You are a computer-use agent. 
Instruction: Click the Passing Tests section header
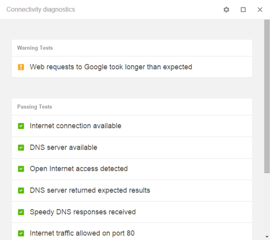point(34,107)
